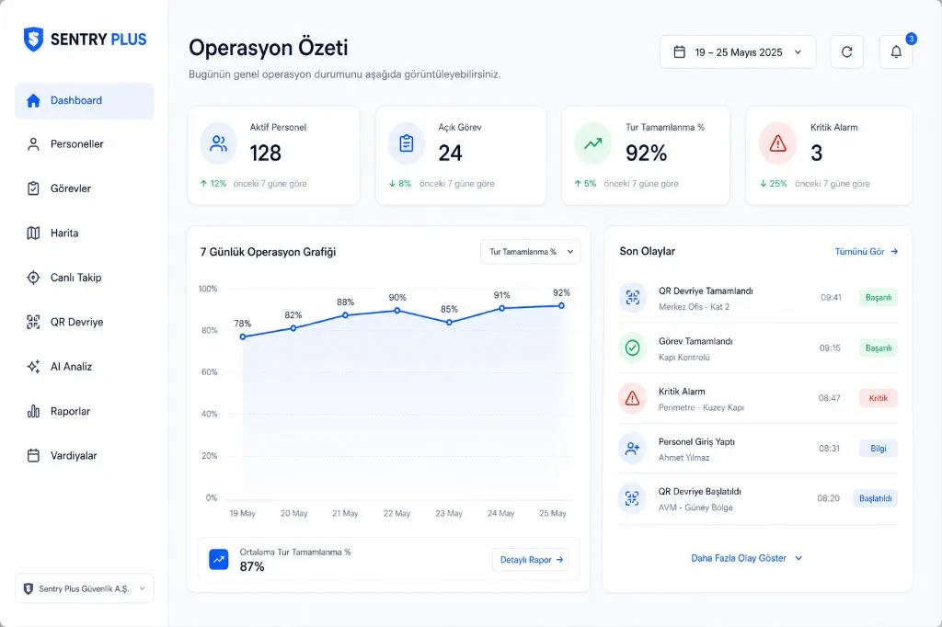Click the Kritik Alarm warning icon card

(x=778, y=143)
